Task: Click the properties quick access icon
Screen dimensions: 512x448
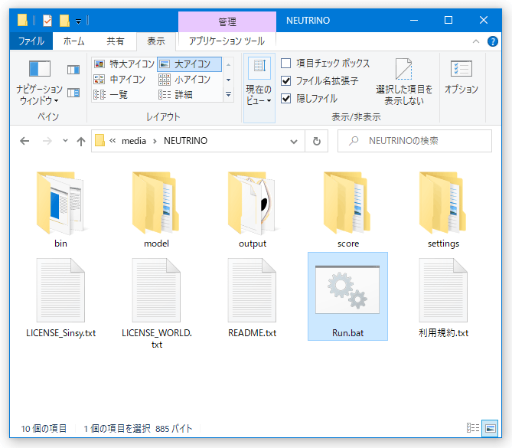Action: 47,21
